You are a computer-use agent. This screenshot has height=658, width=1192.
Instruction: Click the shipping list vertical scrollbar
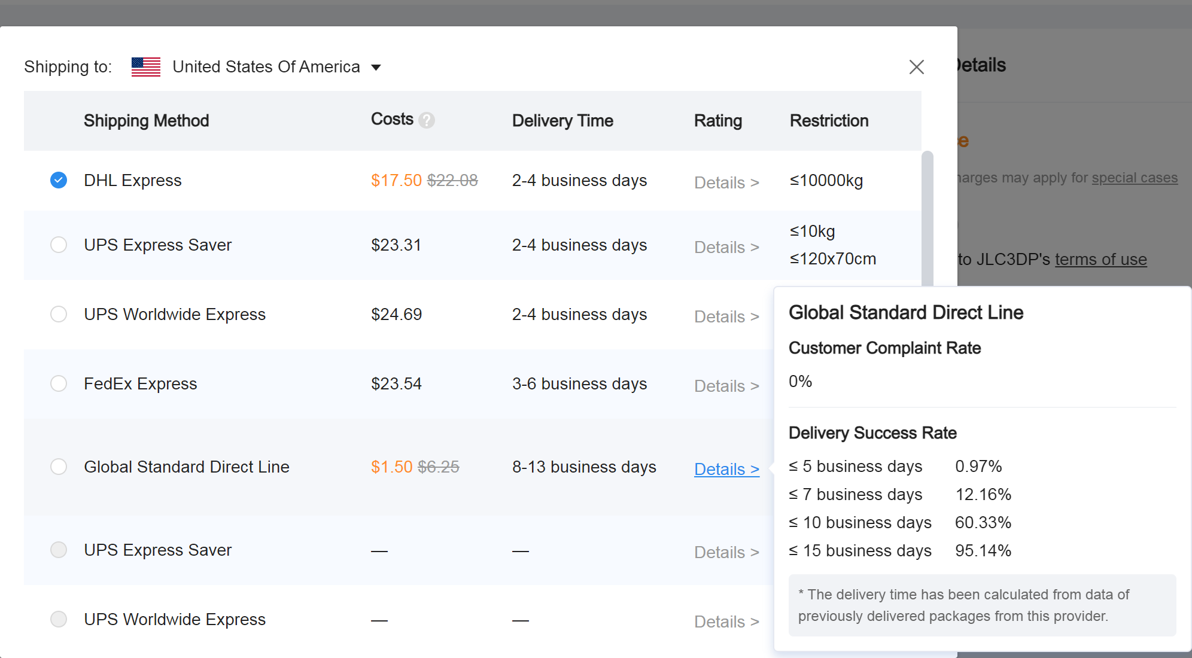click(927, 215)
